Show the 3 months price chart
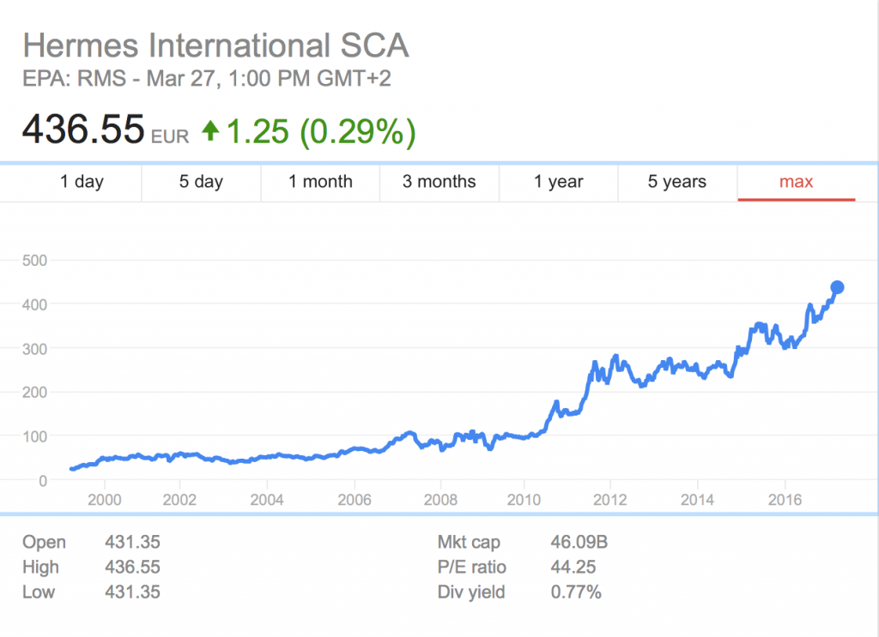 click(x=439, y=182)
